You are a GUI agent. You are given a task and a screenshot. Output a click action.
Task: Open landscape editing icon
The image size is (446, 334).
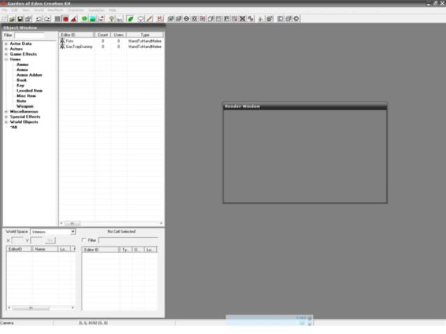click(93, 19)
